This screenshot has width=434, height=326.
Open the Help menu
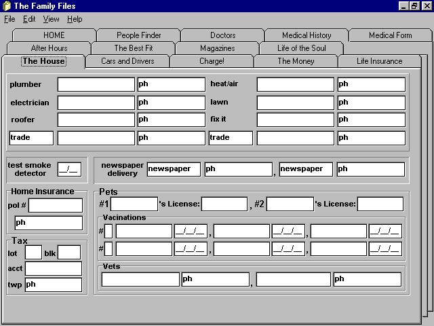[x=75, y=19]
